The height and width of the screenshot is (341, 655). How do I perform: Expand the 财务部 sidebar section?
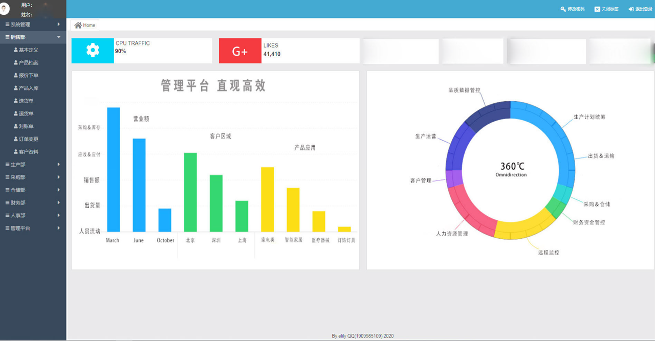[33, 203]
